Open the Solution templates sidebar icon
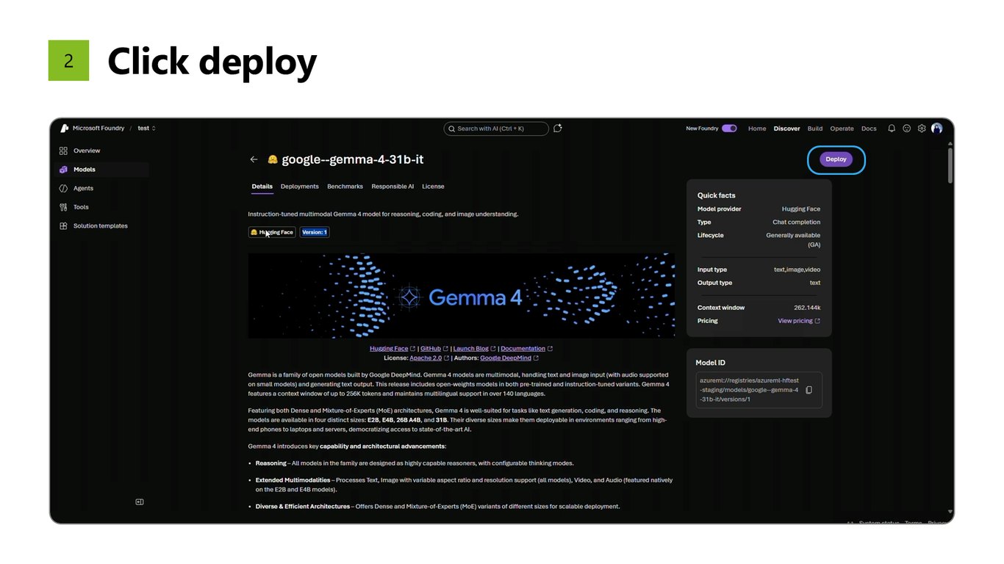The height and width of the screenshot is (564, 1004). 63,226
